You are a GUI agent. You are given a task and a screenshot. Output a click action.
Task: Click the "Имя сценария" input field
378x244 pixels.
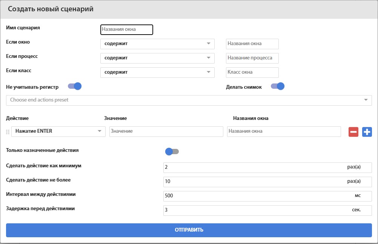click(x=126, y=29)
